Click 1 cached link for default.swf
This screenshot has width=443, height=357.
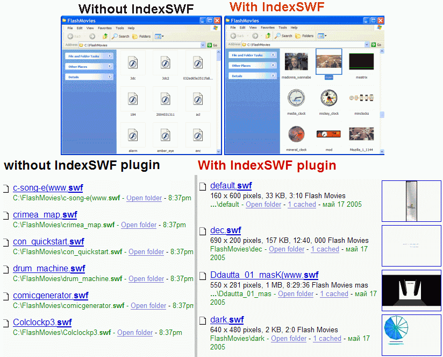[302, 204]
